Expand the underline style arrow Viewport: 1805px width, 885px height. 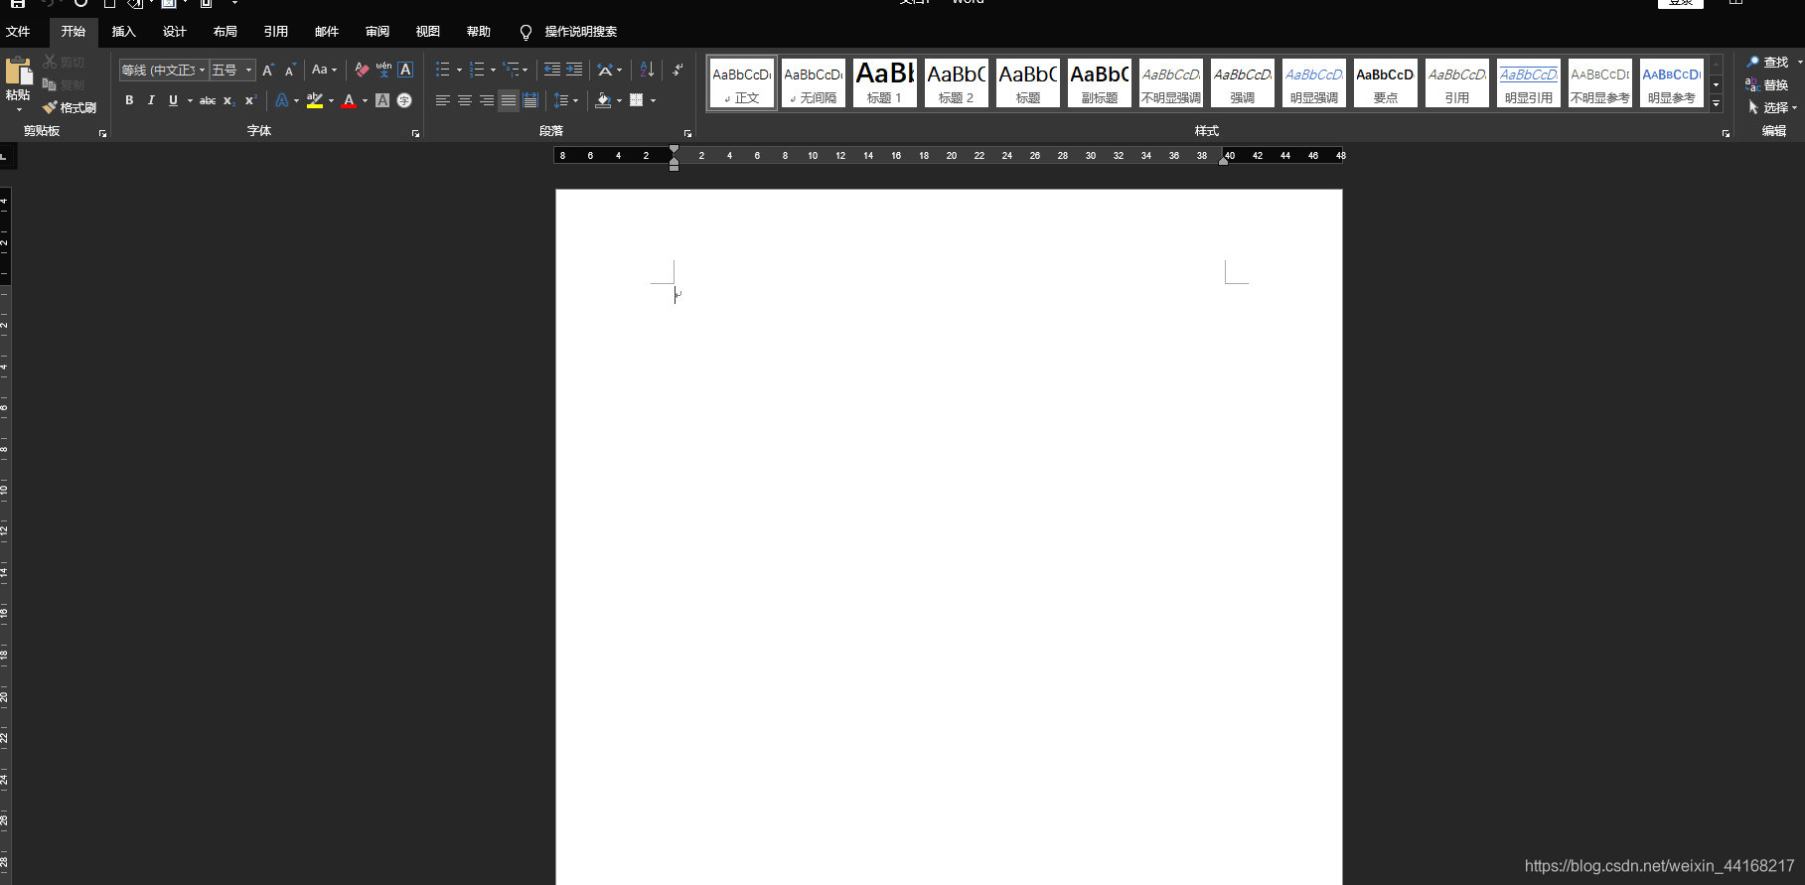[x=190, y=100]
